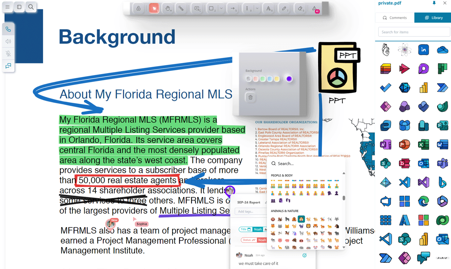Select the OneDrive cloud library icon
451x269 pixels.
point(443,50)
